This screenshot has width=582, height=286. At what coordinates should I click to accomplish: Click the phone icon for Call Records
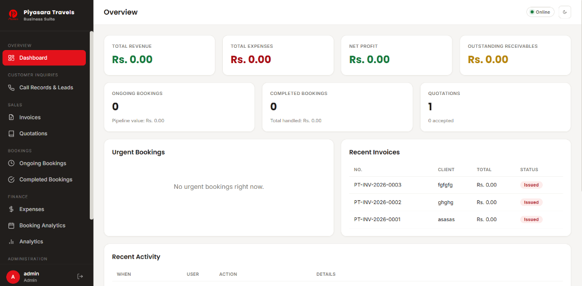(x=11, y=88)
